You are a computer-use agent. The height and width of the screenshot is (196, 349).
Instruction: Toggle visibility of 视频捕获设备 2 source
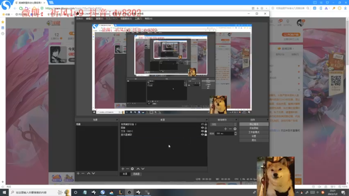point(202,125)
